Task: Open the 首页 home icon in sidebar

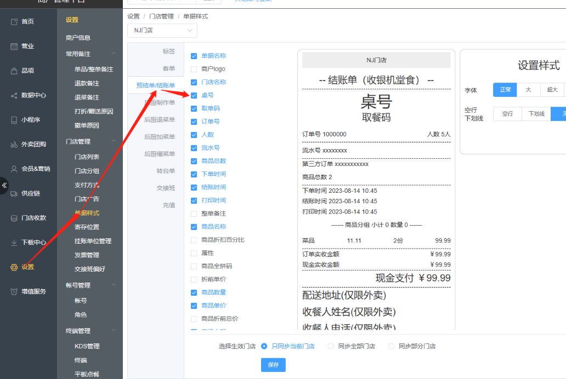Action: tap(14, 22)
